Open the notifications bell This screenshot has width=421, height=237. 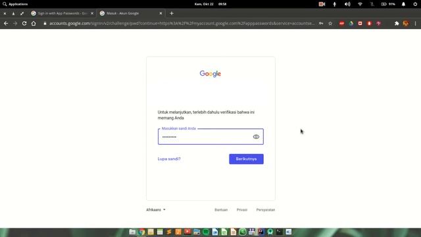pyautogui.click(x=403, y=4)
